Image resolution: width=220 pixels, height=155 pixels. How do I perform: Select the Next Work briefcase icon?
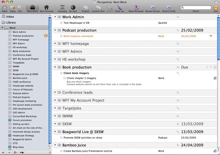[x=32, y=7]
